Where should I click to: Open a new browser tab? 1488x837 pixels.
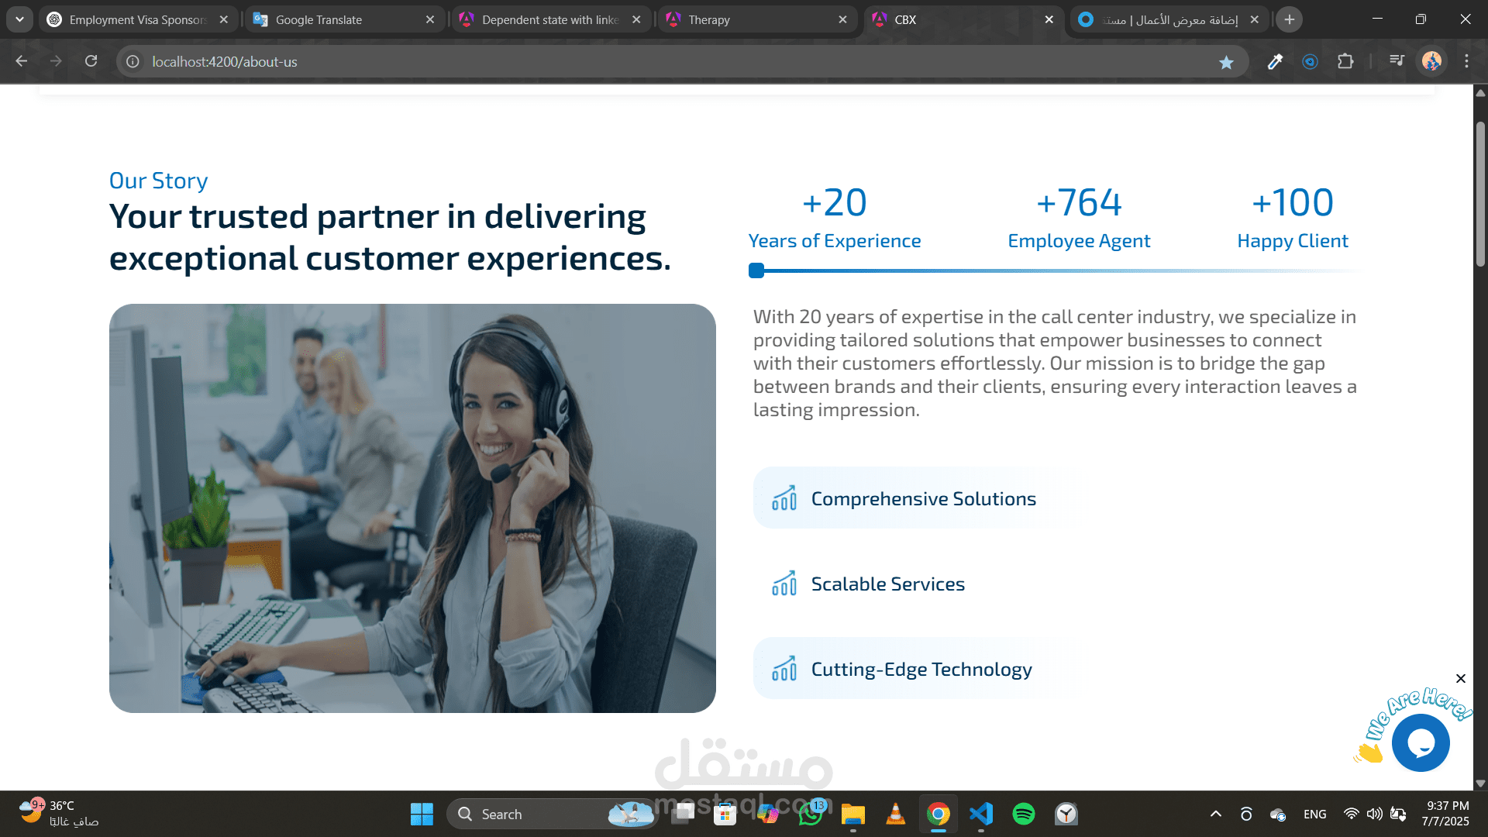(1290, 20)
